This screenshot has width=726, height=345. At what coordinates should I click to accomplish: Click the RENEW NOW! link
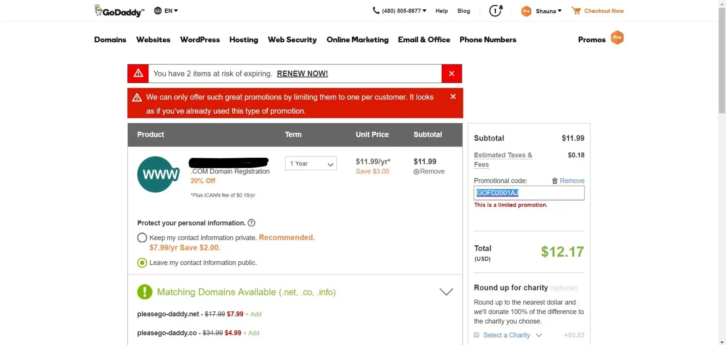tap(302, 74)
